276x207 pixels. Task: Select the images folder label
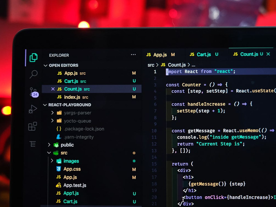point(71,161)
